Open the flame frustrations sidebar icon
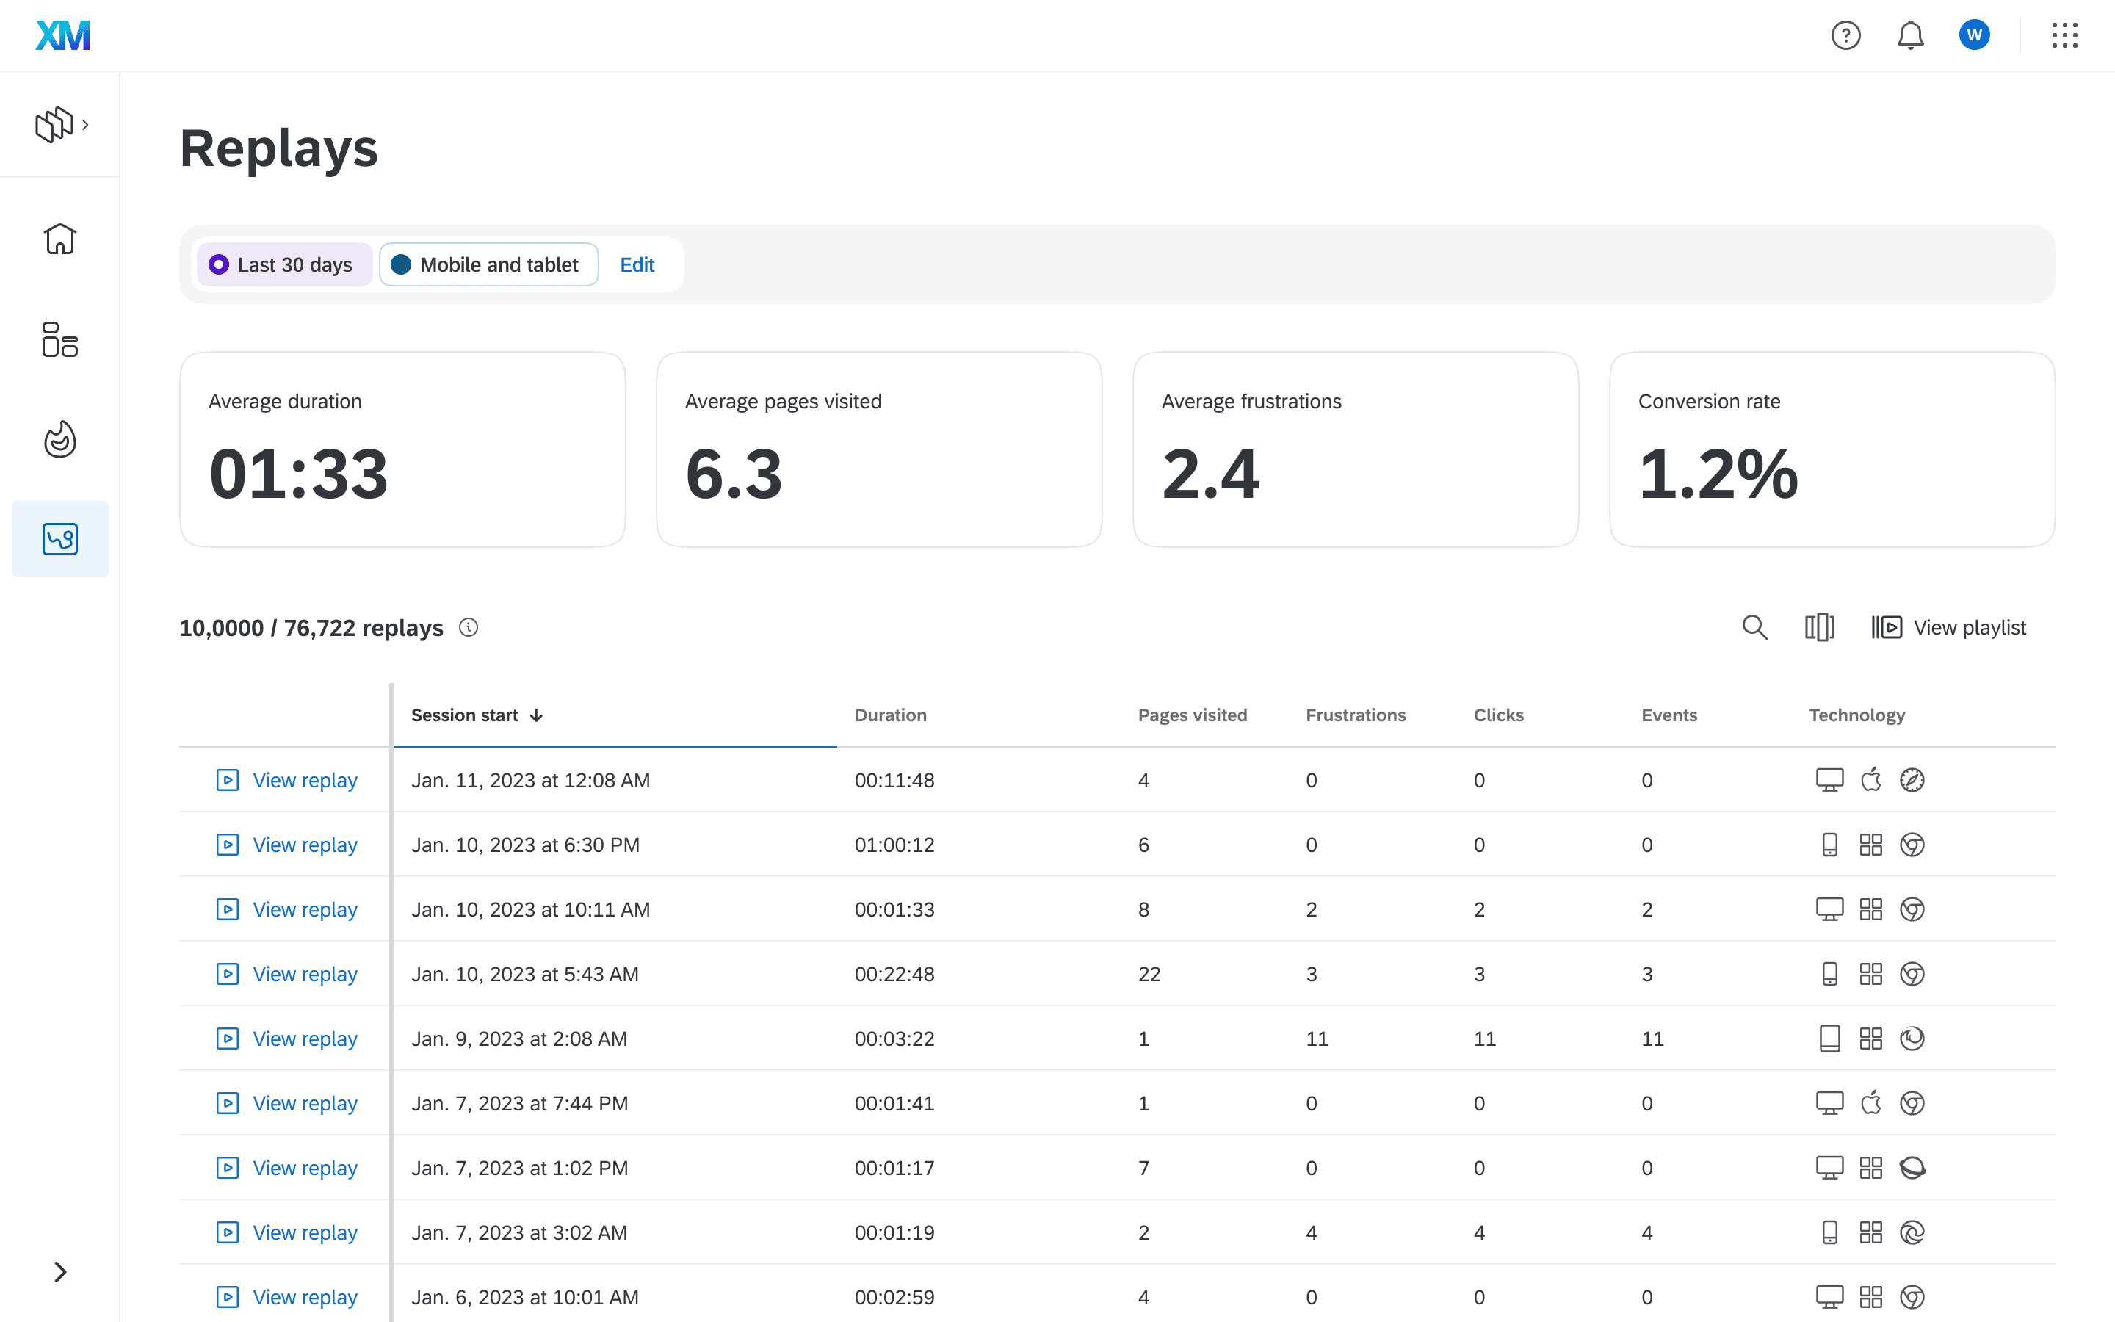Screen dimensions: 2115x1322 (59, 439)
